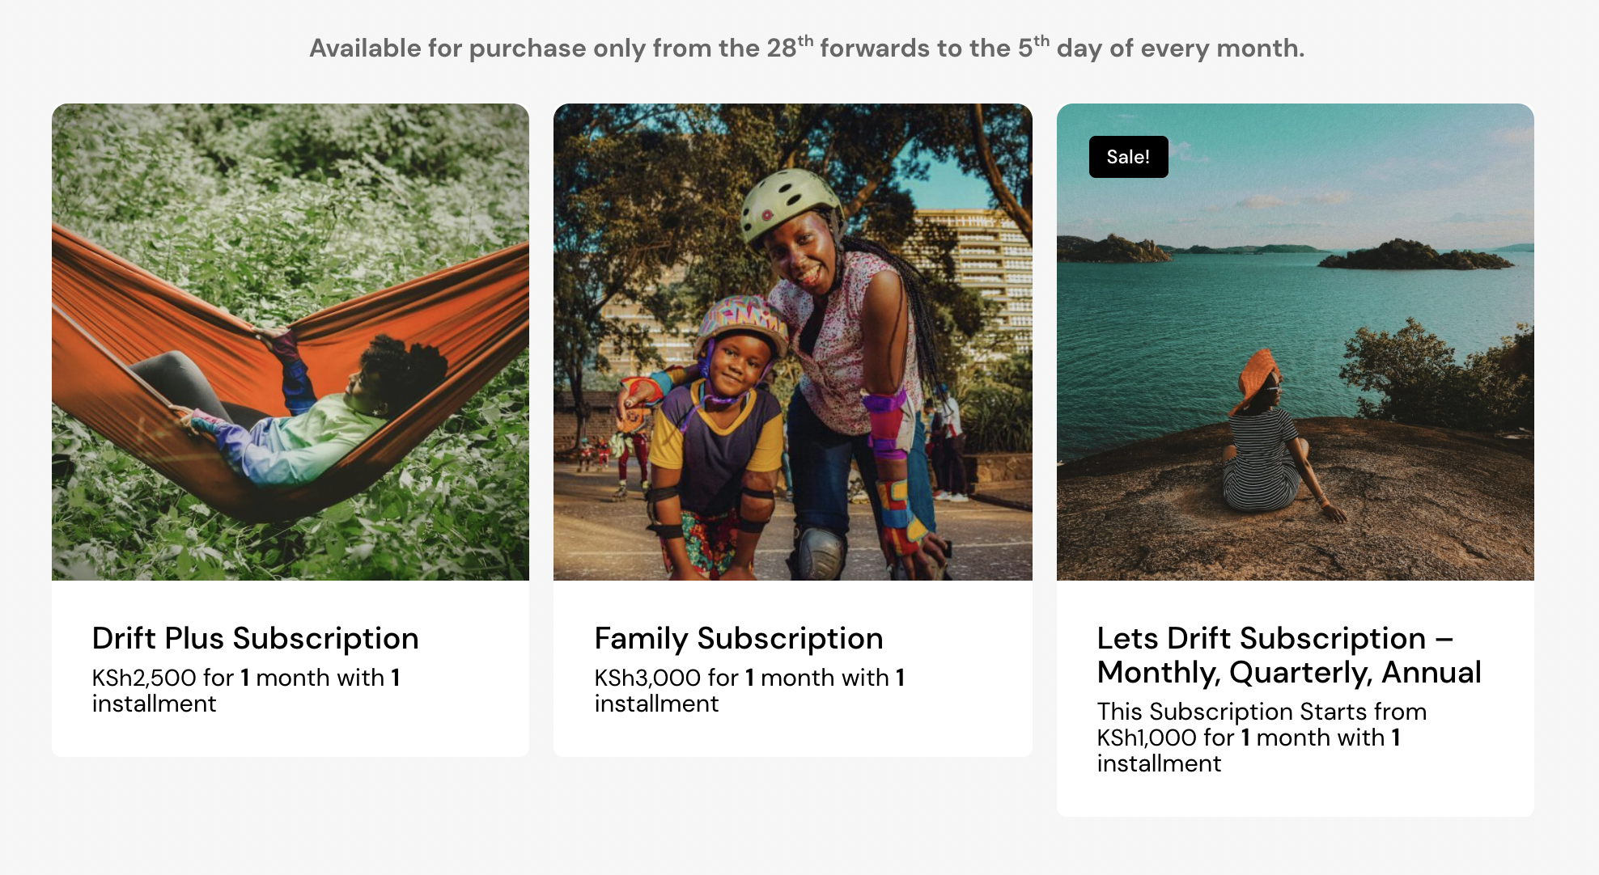
Task: Click 'installment' under Family Subscription price
Action: [656, 704]
